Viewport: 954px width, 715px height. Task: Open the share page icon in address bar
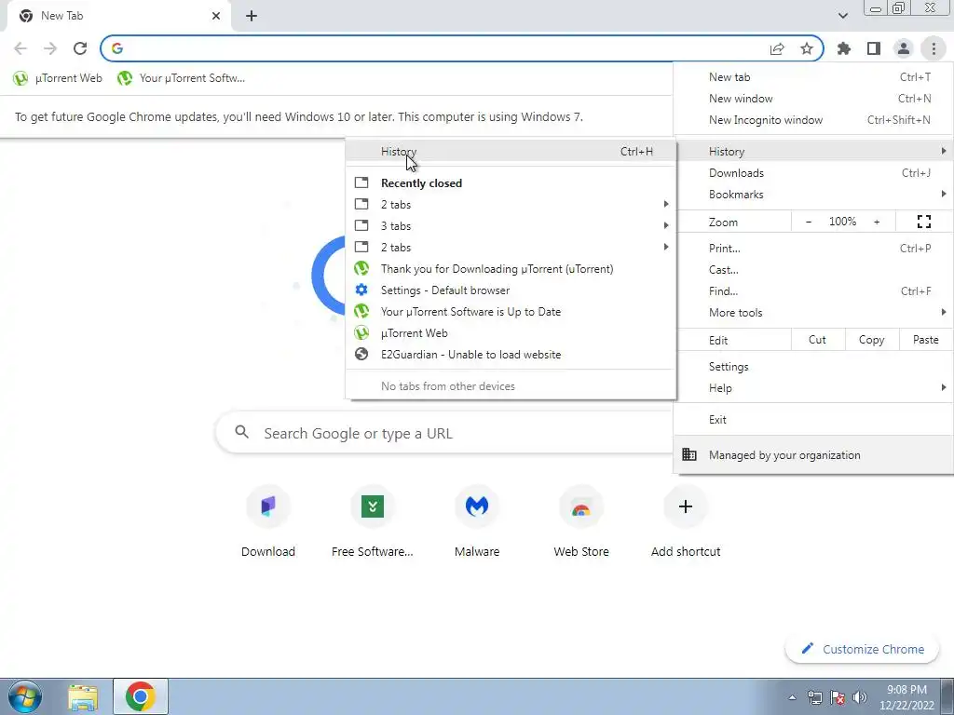pos(777,48)
